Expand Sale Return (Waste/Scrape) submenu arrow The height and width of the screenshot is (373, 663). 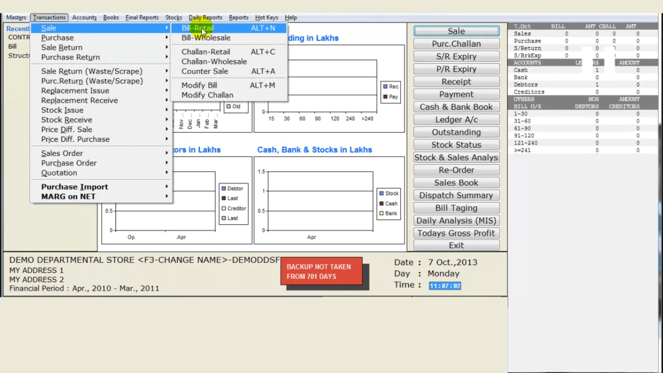point(166,71)
